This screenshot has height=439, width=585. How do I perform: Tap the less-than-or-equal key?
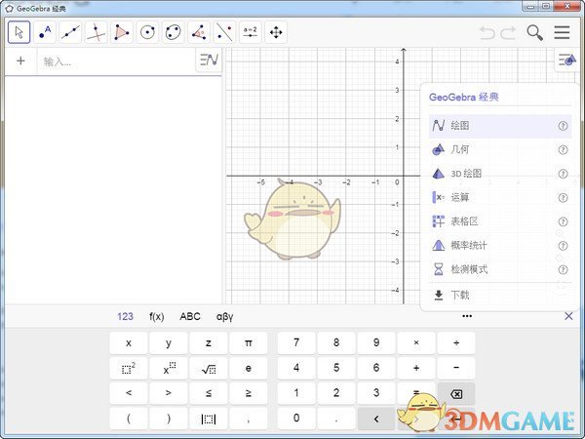(209, 393)
